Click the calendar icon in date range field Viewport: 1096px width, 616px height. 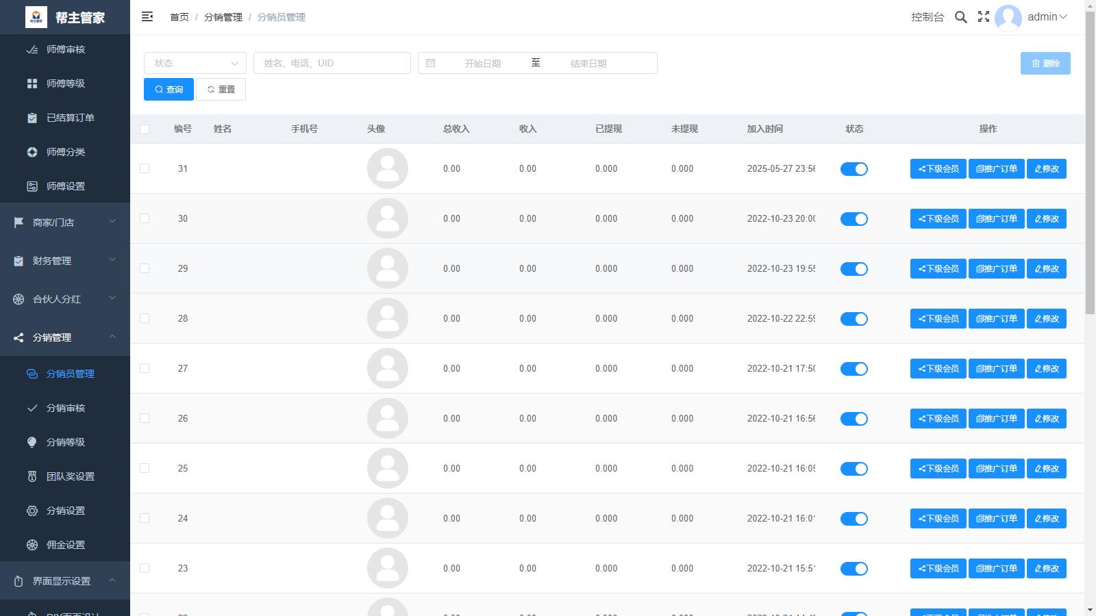pyautogui.click(x=430, y=63)
